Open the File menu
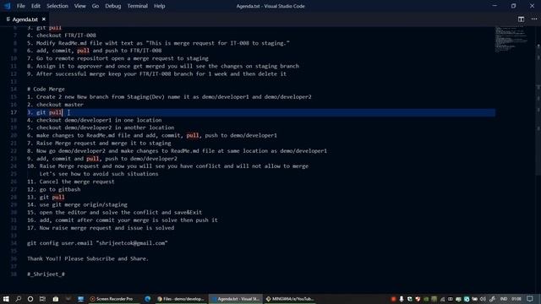The image size is (541, 304). click(21, 6)
